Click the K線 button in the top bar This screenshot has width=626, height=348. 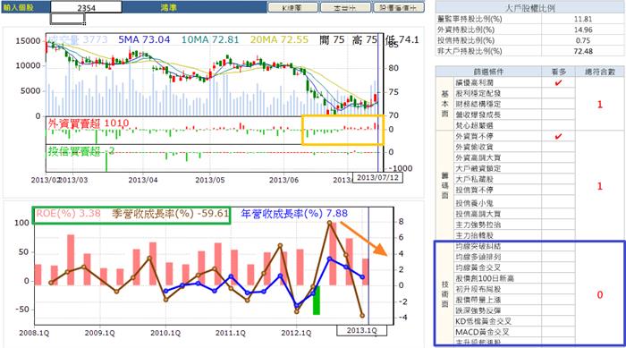click(292, 7)
